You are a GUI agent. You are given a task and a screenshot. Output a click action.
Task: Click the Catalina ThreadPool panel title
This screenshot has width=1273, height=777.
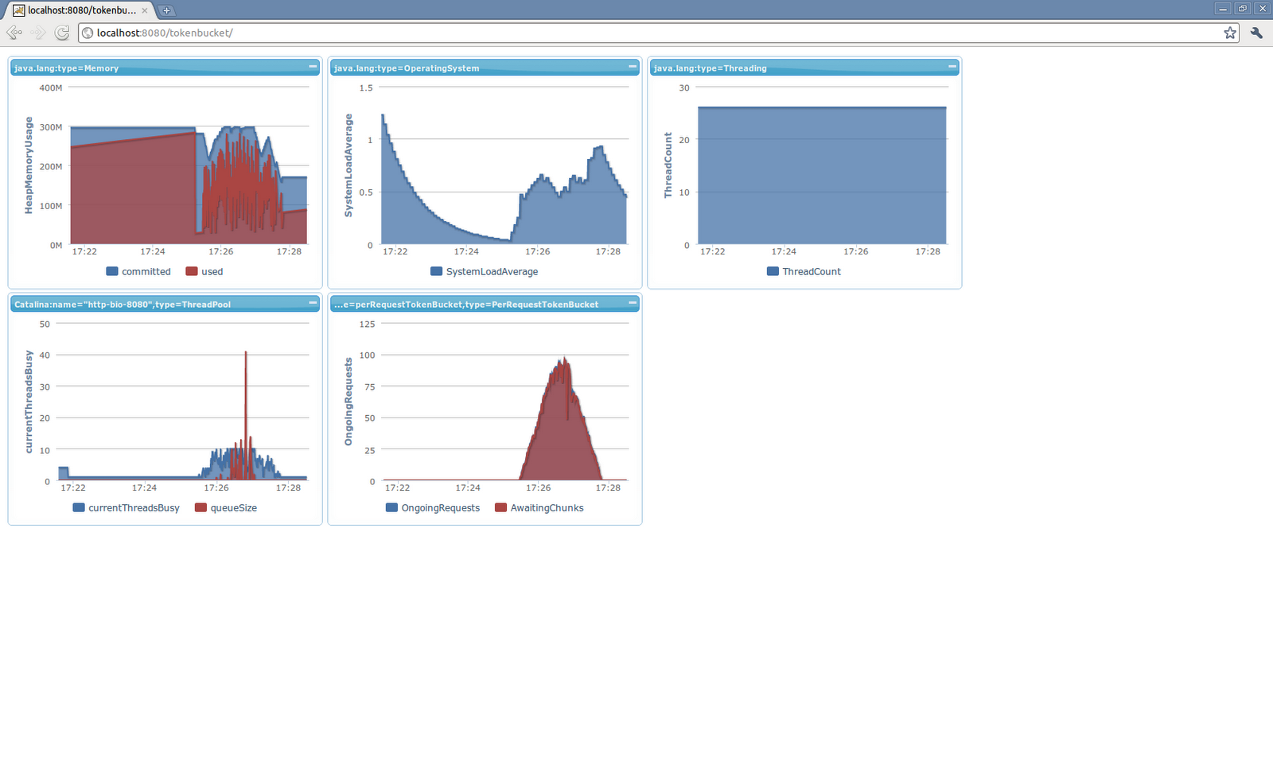123,305
